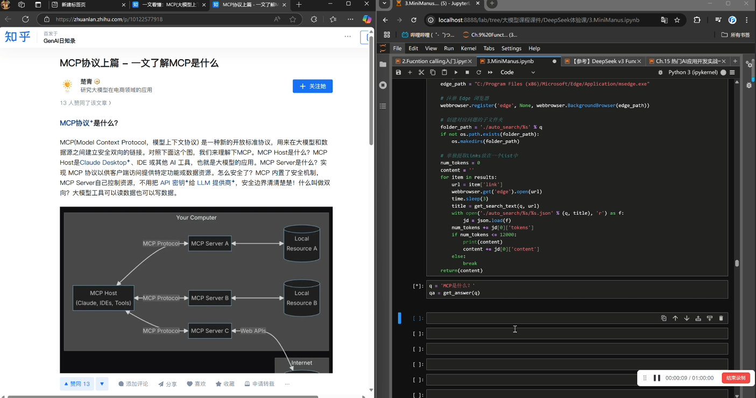This screenshot has height=398, width=756.
Task: Open Running Terminals and Kernels sidebar panel
Action: [x=383, y=85]
